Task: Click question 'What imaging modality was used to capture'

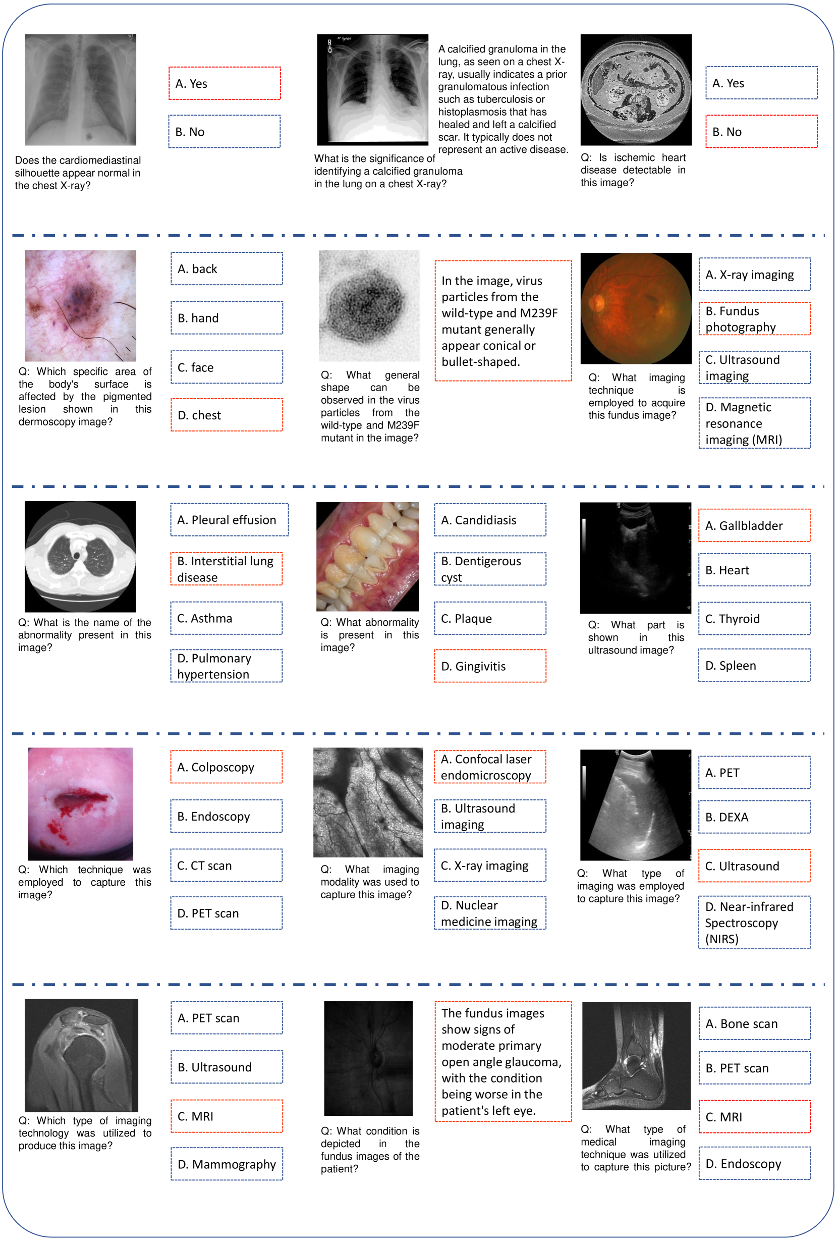Action: (369, 882)
